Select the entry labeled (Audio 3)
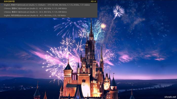 pos(49,12)
